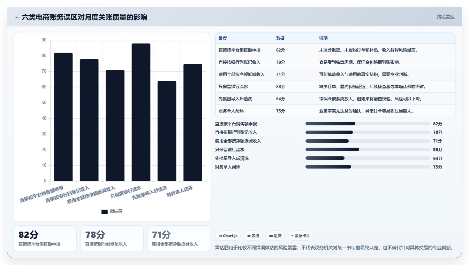Select table row 只保留银行流水

point(335,87)
